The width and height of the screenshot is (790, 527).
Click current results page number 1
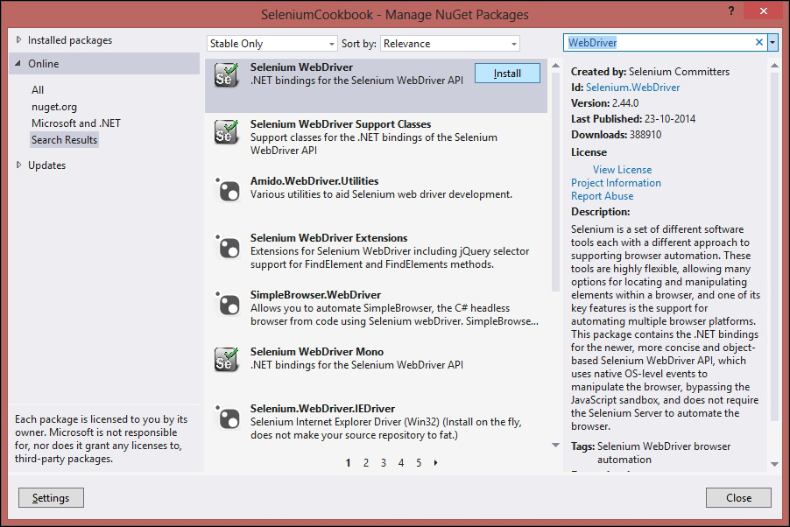[x=349, y=462]
